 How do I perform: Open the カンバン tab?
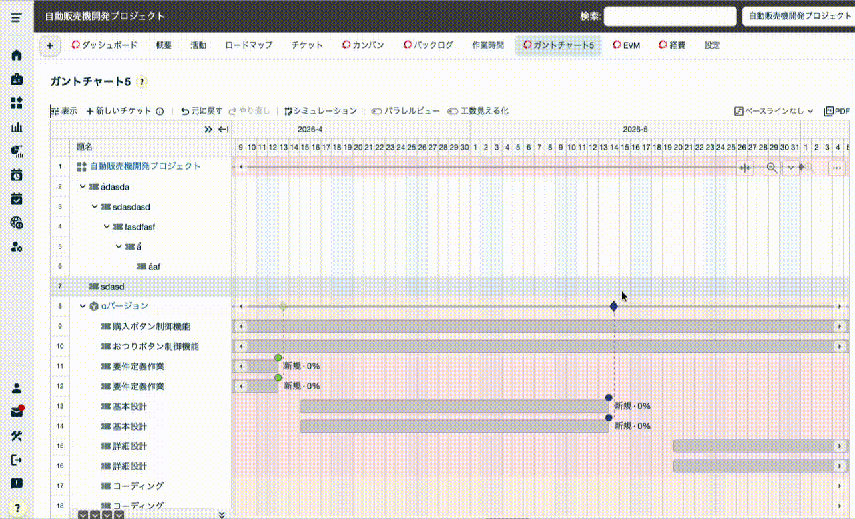363,45
